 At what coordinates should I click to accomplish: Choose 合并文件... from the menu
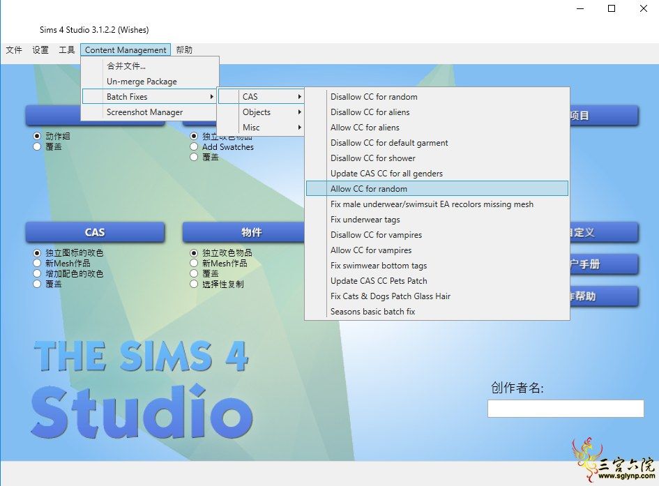150,66
